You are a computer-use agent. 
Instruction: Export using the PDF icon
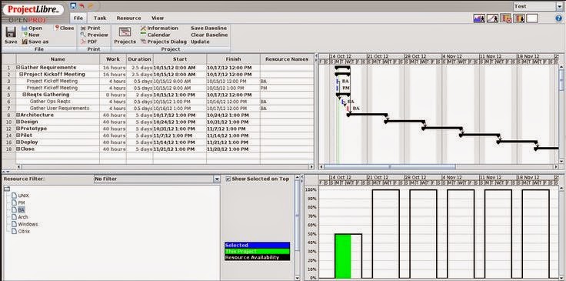tap(83, 42)
